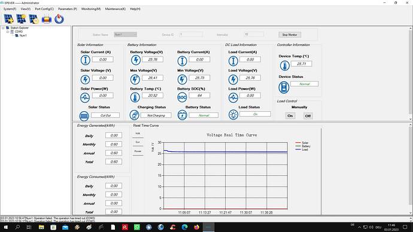Open WhatsApp from the Windows taskbar
The width and height of the screenshot is (413, 232).
pyautogui.click(x=137, y=227)
